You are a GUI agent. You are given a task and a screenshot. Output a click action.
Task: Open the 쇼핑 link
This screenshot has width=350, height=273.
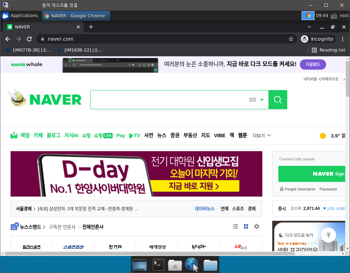[86, 135]
